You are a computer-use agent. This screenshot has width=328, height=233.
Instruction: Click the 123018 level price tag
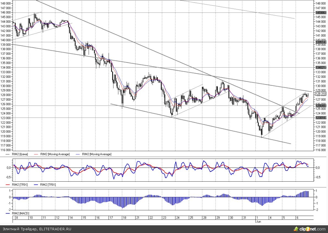[x=321, y=118]
